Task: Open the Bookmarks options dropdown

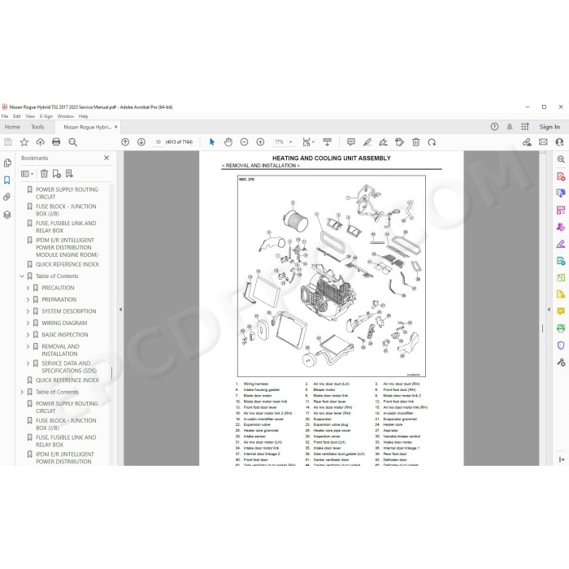Action: [x=27, y=174]
